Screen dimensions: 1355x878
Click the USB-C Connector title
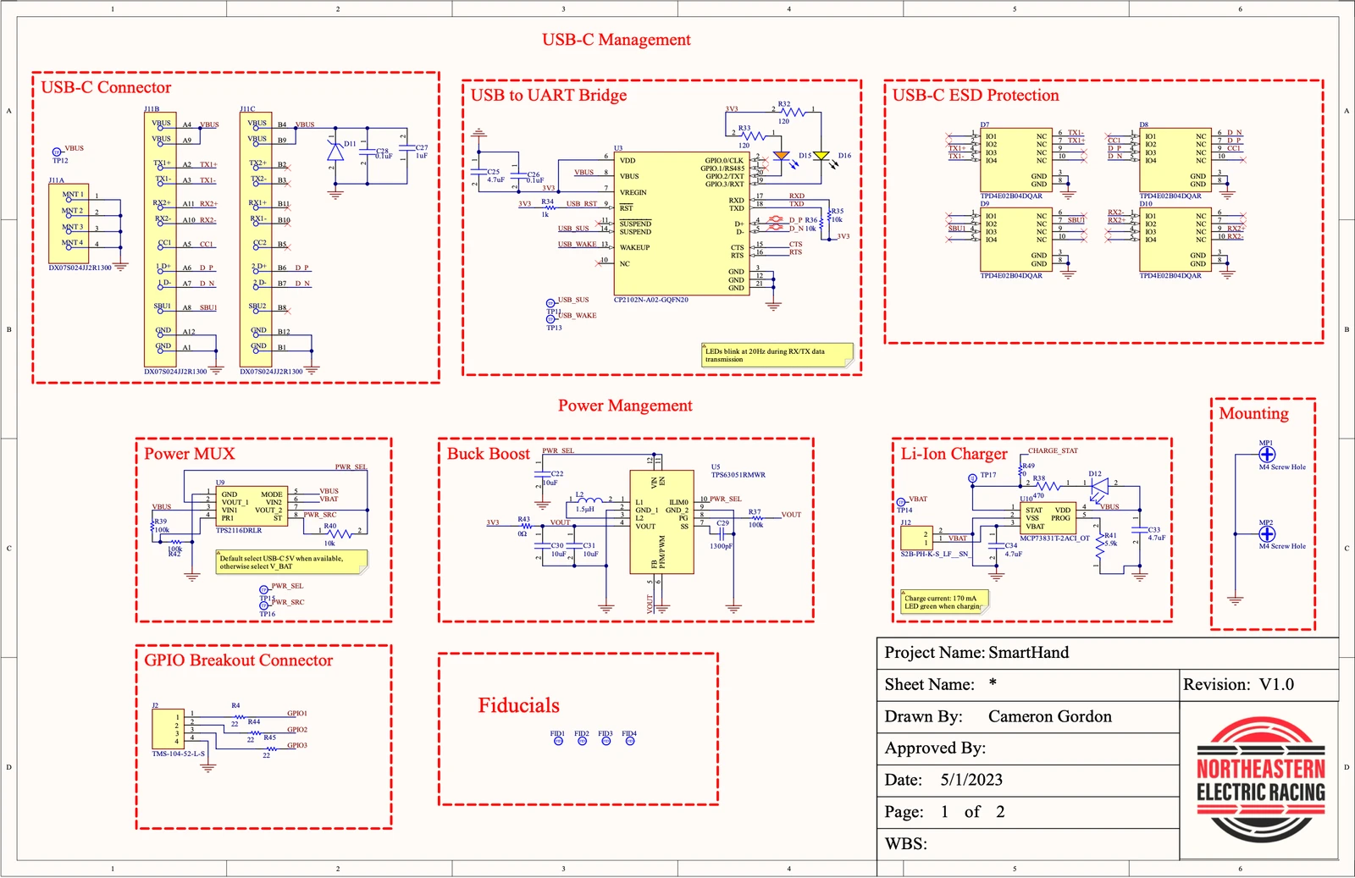tap(106, 87)
